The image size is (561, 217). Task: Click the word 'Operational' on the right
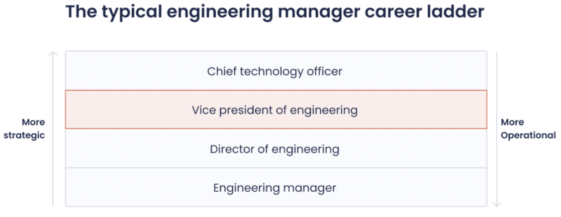[x=528, y=135]
